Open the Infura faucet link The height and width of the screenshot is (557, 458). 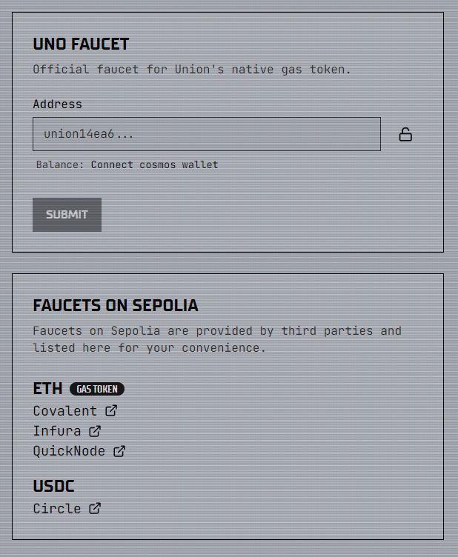pyautogui.click(x=57, y=430)
